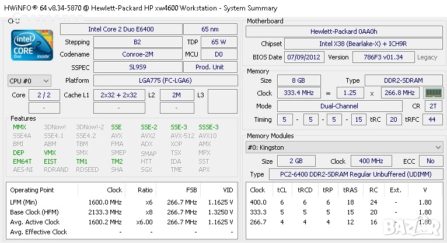The width and height of the screenshot is (447, 243).
Task: Select the MMX feature flag
Action: click(x=19, y=127)
